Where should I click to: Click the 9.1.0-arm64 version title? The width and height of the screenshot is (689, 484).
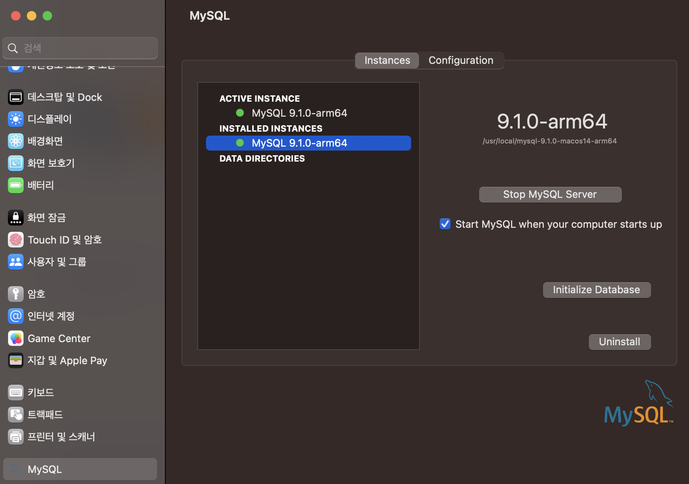(x=552, y=121)
